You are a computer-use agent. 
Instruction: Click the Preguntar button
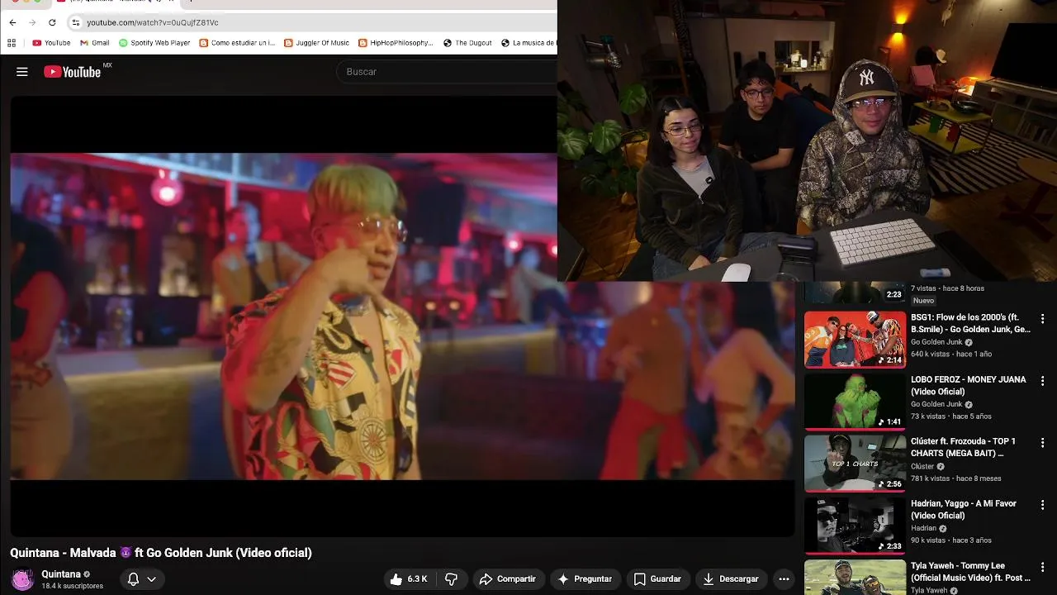coord(585,579)
